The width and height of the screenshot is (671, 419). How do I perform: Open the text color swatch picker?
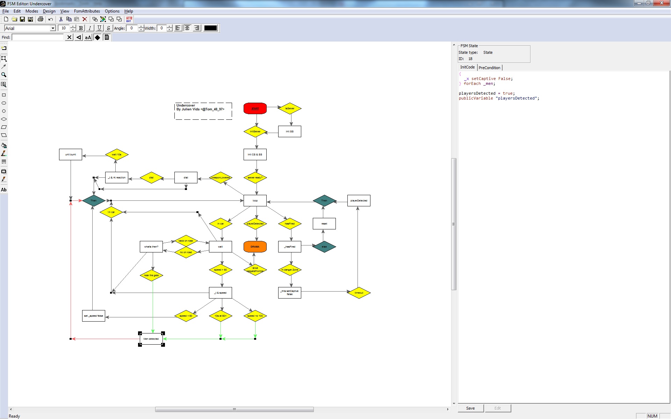[x=210, y=28]
